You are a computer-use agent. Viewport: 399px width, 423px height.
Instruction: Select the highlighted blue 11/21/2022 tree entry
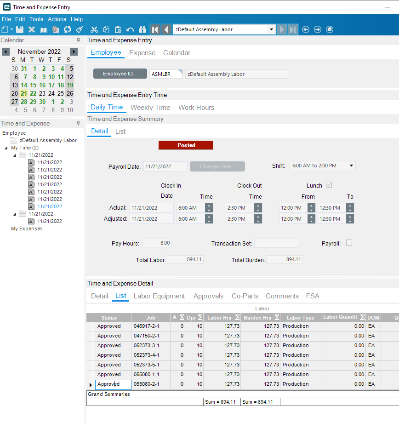(50, 206)
